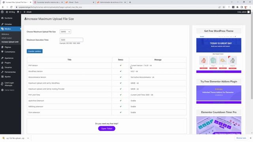This screenshot has height=142, width=253.
Task: Click the browser forward arrow
Action: click(7, 7)
